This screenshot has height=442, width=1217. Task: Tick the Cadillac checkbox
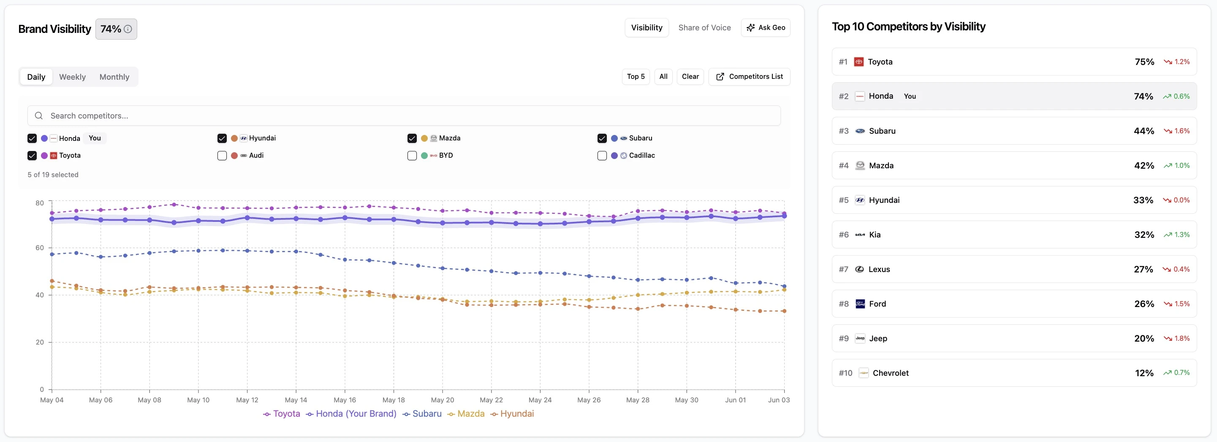click(x=602, y=156)
